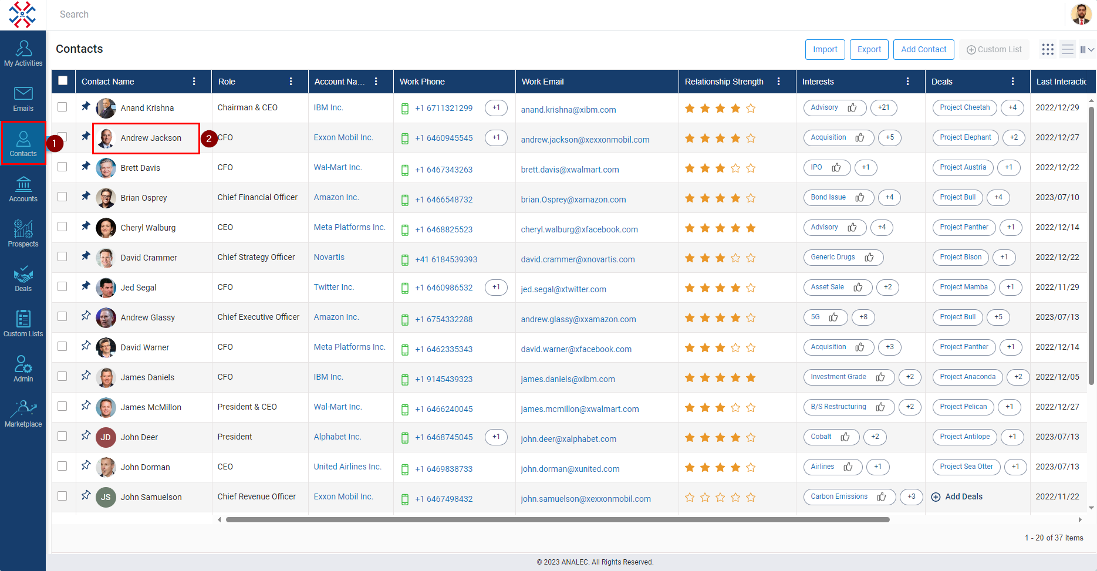Check the Brett Davis row checkbox

coord(62,167)
